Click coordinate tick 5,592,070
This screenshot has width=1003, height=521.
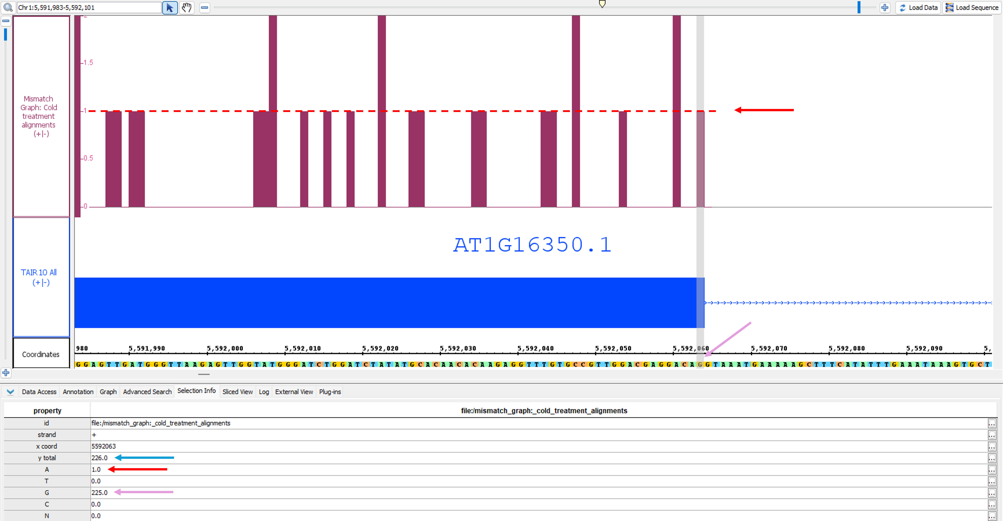click(769, 348)
